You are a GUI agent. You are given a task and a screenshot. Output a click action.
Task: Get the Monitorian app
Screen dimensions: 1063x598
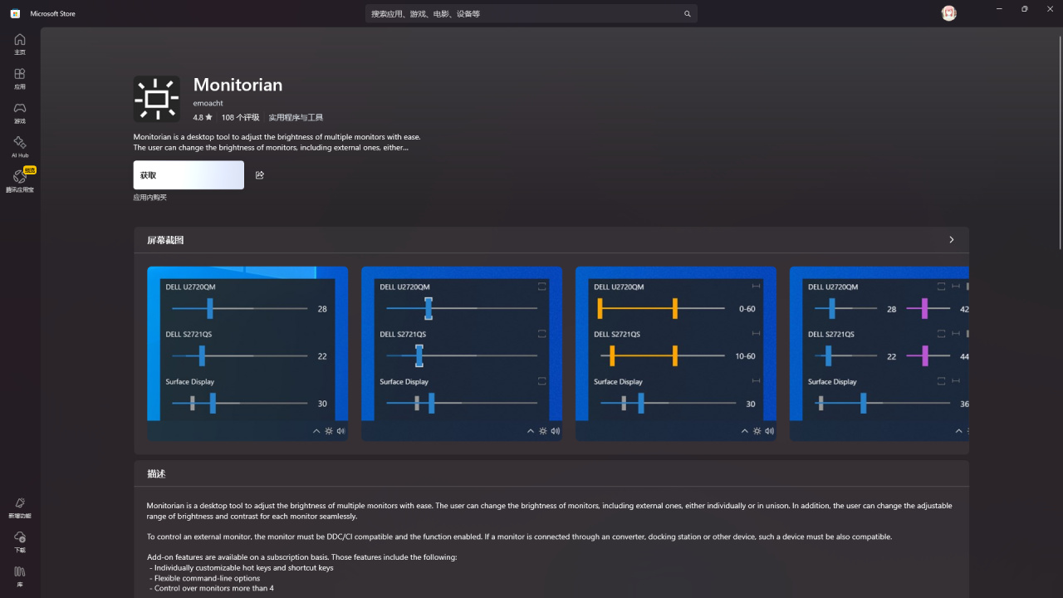[189, 175]
